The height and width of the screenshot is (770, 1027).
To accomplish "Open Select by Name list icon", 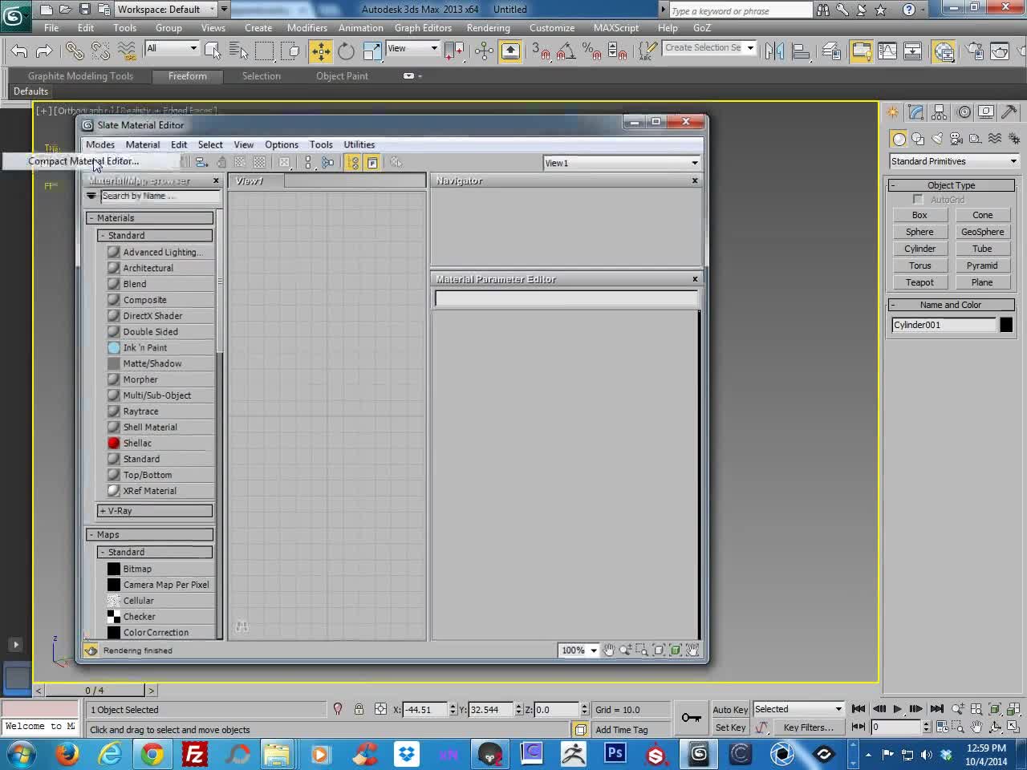I will [x=238, y=51].
